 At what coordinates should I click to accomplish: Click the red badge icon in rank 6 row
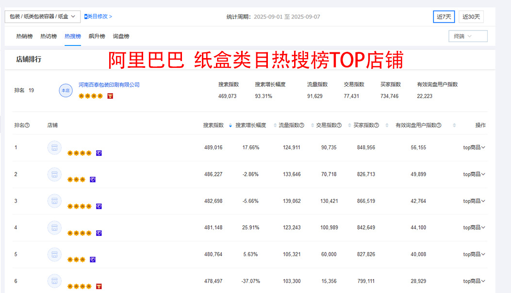99,287
